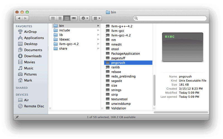Select the texturetool executable
This screenshot has width=223, height=139.
(x=119, y=99)
